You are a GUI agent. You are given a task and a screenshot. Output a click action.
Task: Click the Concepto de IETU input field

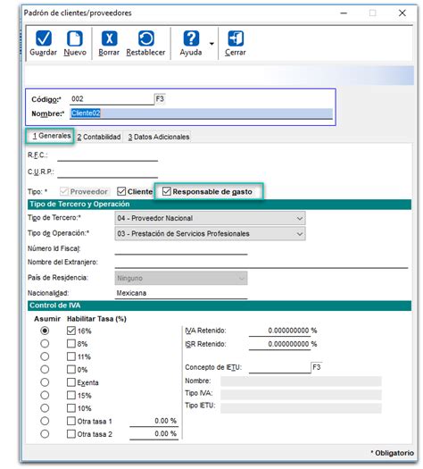click(x=280, y=367)
